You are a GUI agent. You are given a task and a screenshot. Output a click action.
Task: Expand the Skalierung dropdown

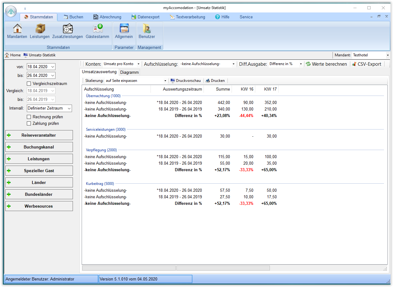(x=136, y=81)
